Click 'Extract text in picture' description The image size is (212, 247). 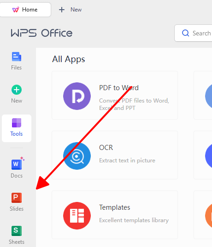point(127,161)
